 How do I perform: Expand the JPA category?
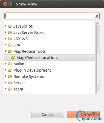[x=5, y=45]
